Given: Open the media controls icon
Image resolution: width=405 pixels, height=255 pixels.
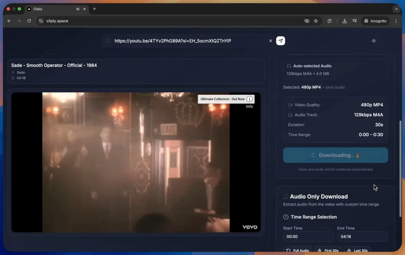Looking at the screenshot, I should pos(355,21).
